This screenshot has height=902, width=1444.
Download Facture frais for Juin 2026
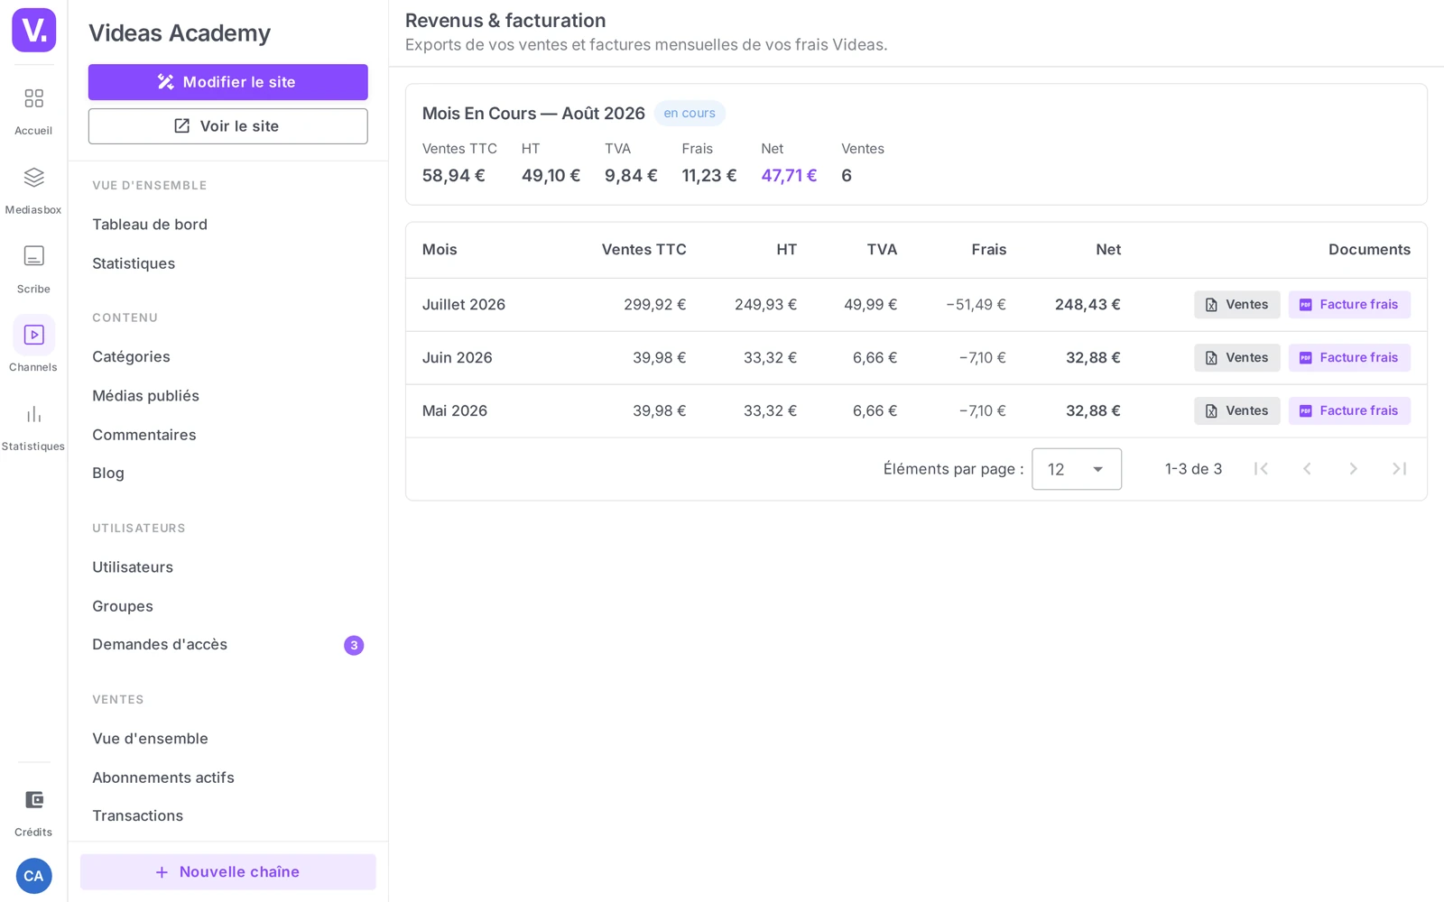(1349, 358)
